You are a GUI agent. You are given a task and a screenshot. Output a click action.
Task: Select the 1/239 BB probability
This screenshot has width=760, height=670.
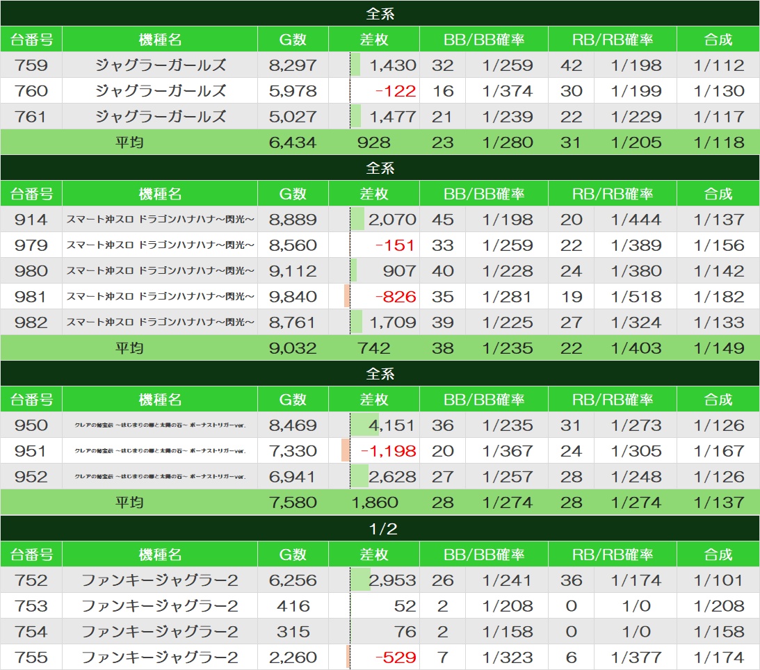[x=508, y=116]
